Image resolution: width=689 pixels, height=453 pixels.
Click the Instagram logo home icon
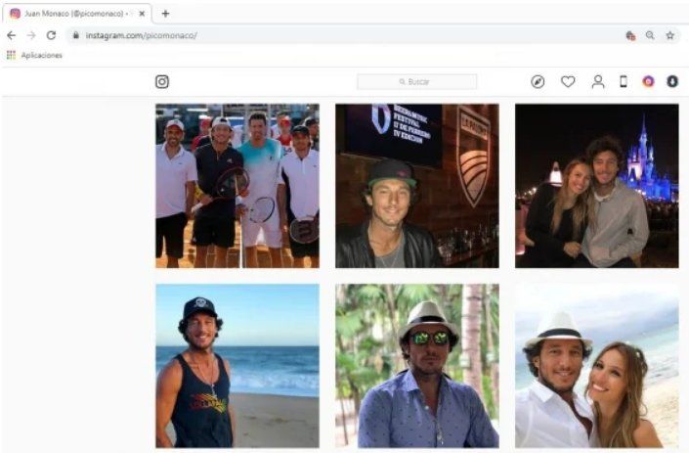point(162,82)
